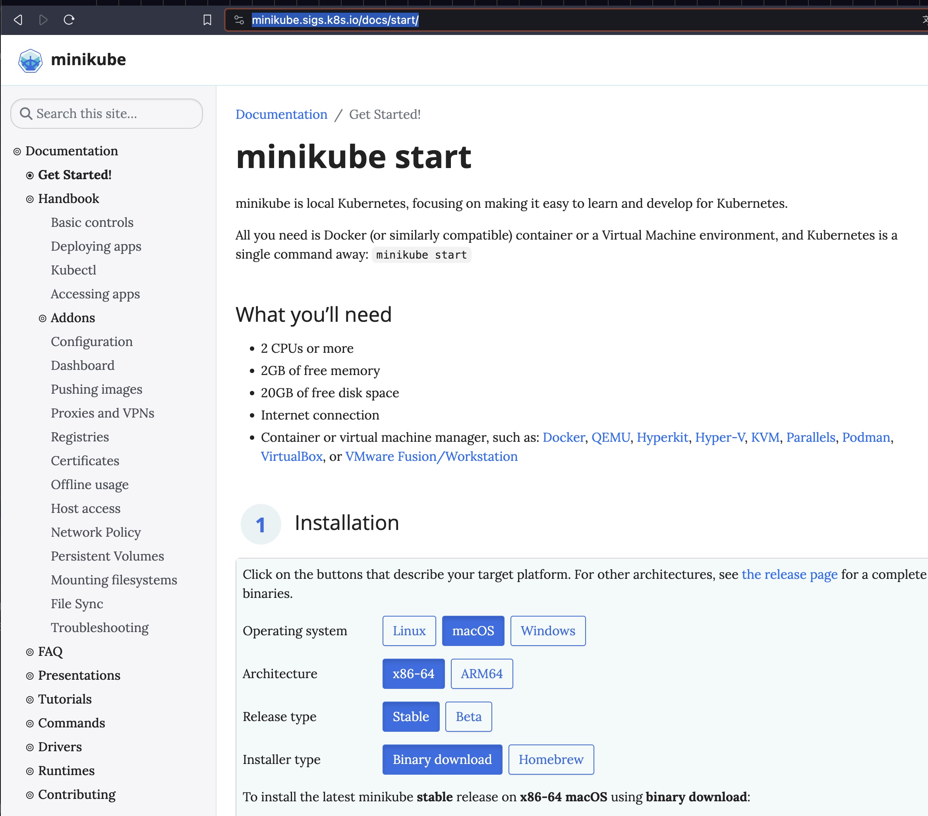Select Beta release type
Screen dimensions: 928x816
click(468, 717)
